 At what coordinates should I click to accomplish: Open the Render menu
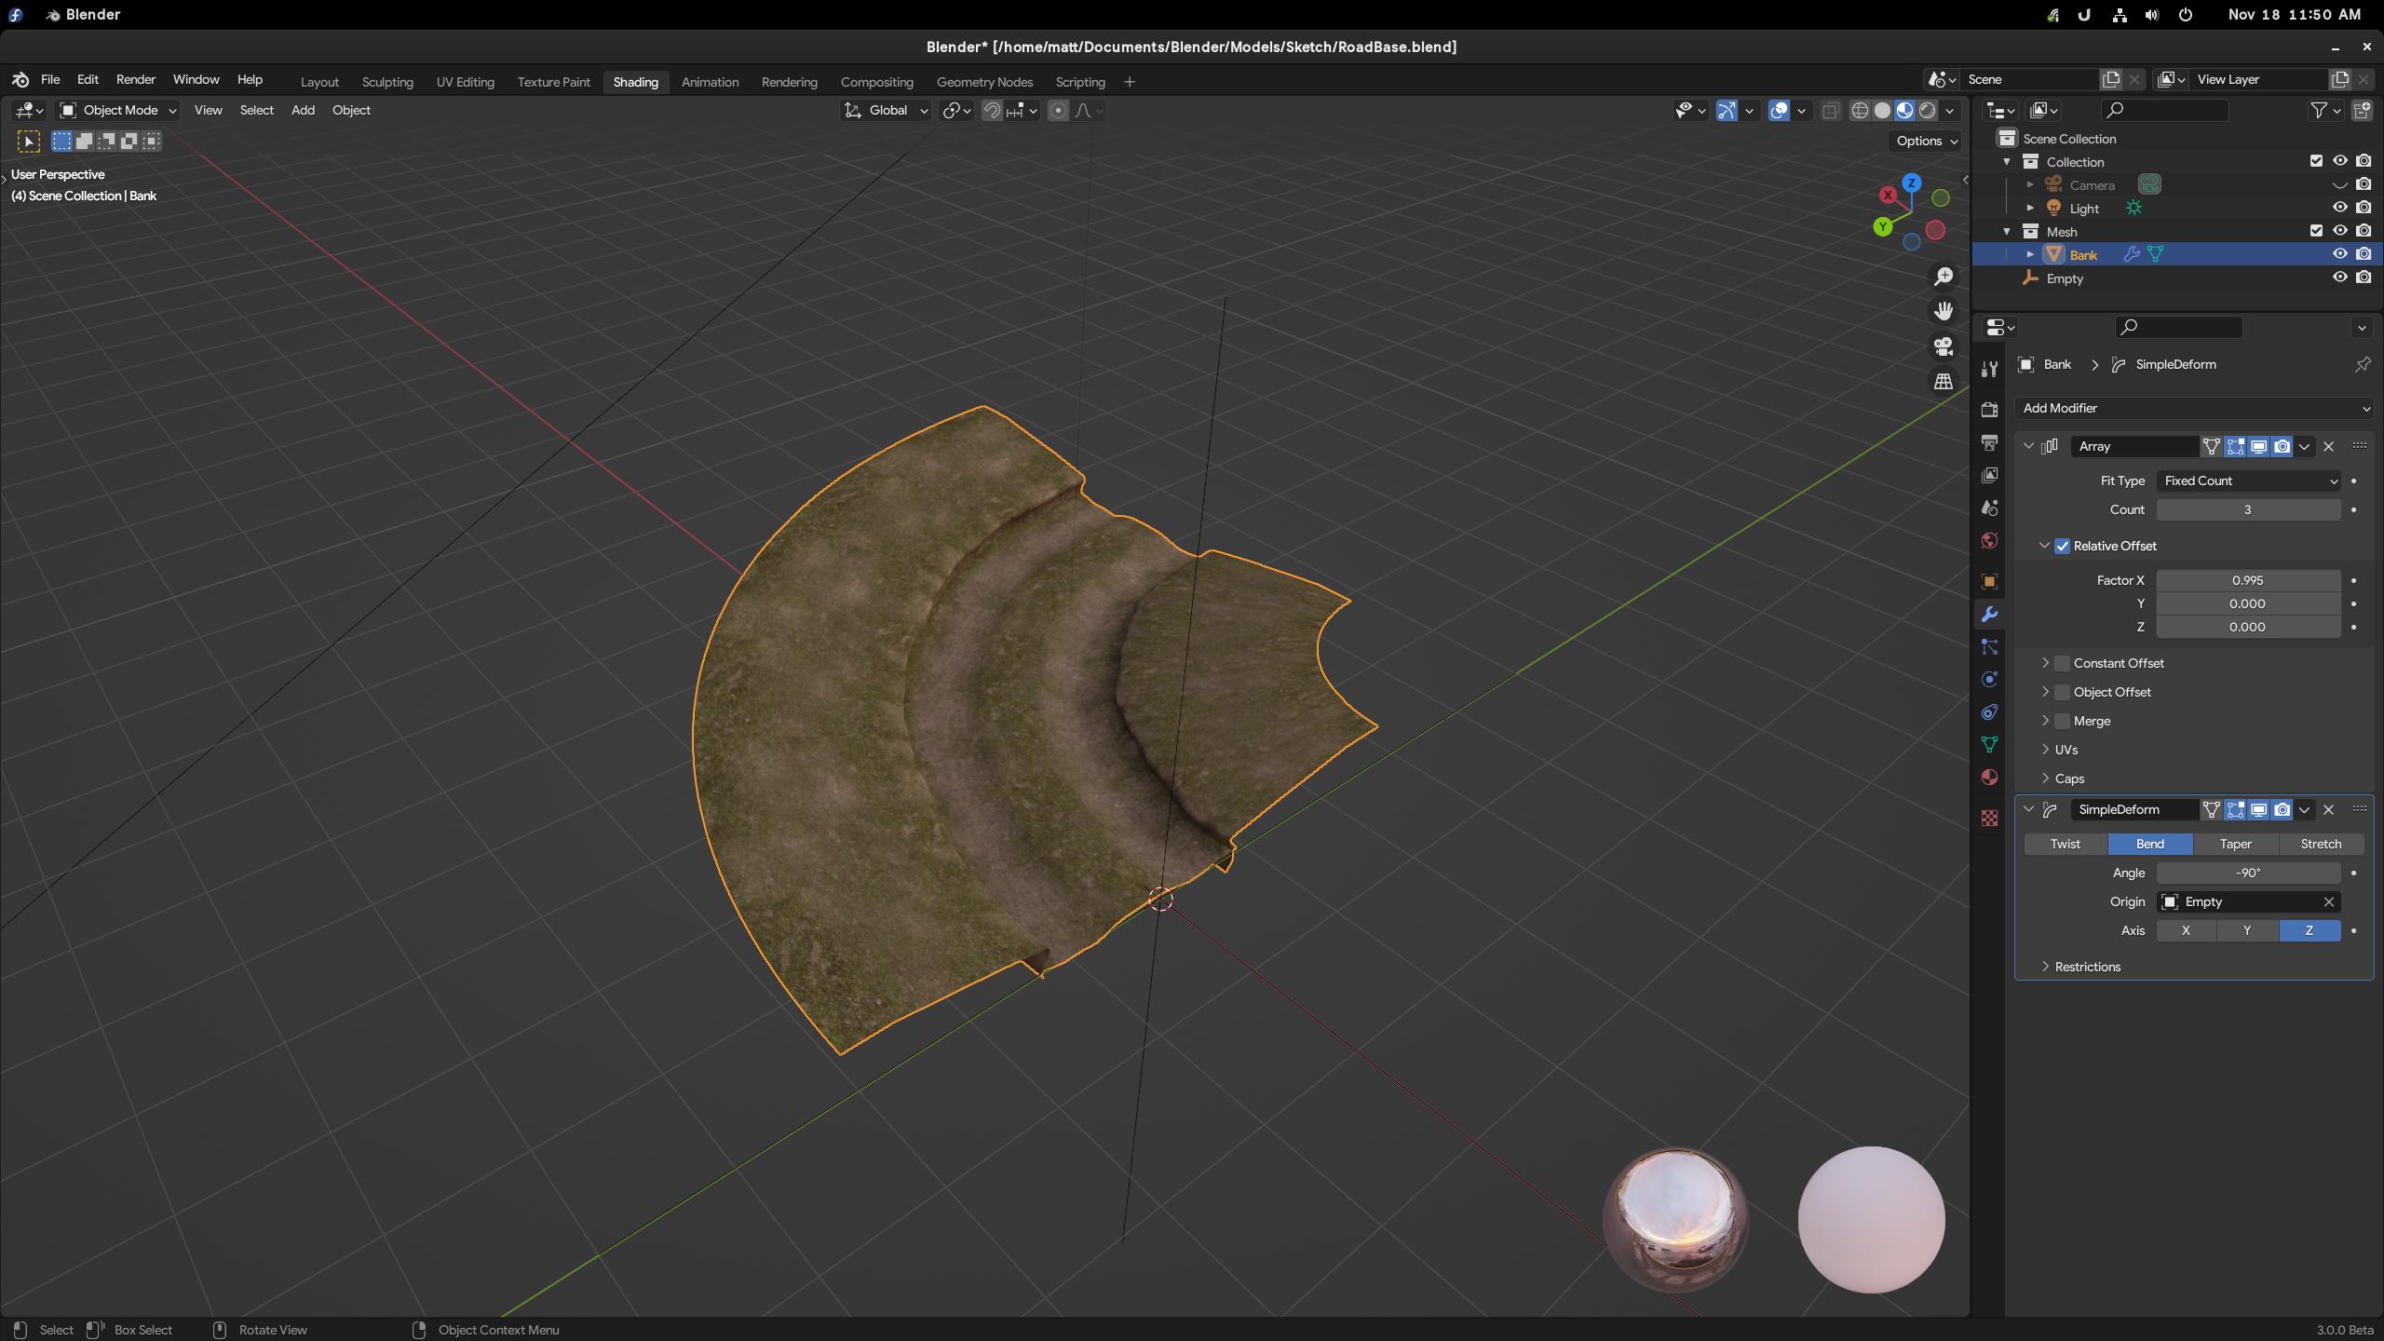coord(136,79)
